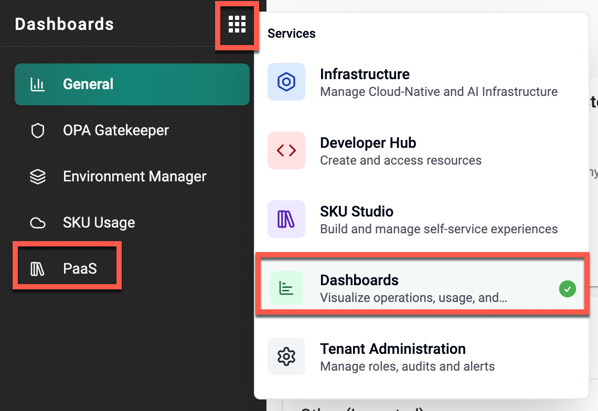Open OPA Gatekeeper dashboard
This screenshot has width=598, height=411.
pyautogui.click(x=116, y=131)
